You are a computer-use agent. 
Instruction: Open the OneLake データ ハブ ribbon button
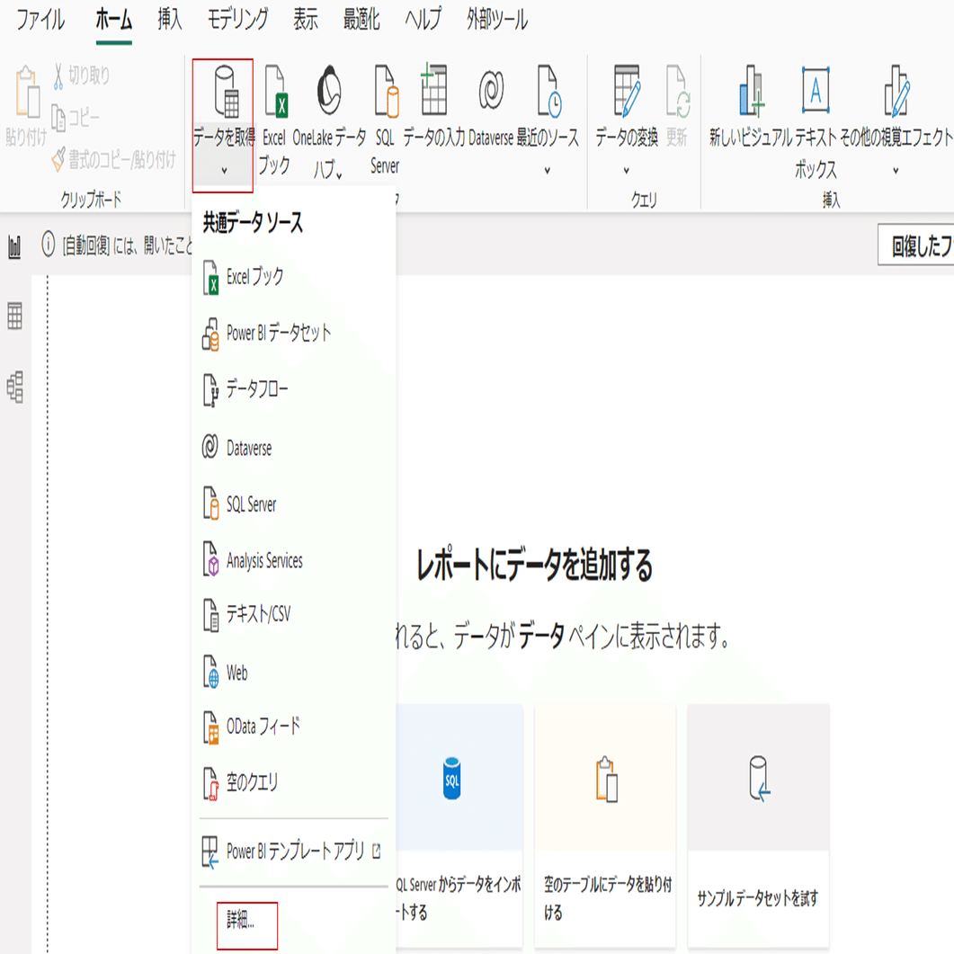(329, 121)
